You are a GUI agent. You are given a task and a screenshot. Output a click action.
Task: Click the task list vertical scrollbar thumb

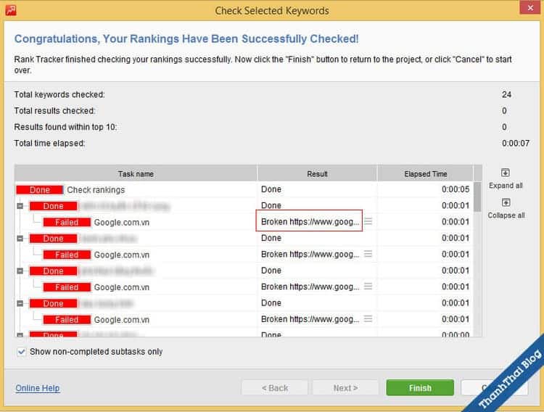pos(477,196)
